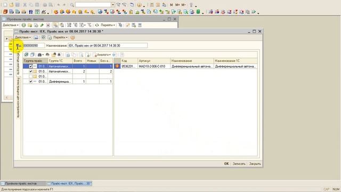Open Перейти dropdown in Прайс-лист window
341x192 pixels.
(x=60, y=37)
